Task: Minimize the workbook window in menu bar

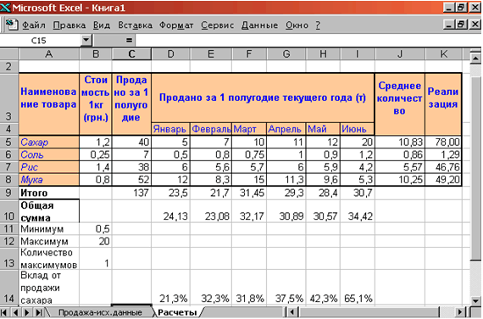Action: (449, 24)
